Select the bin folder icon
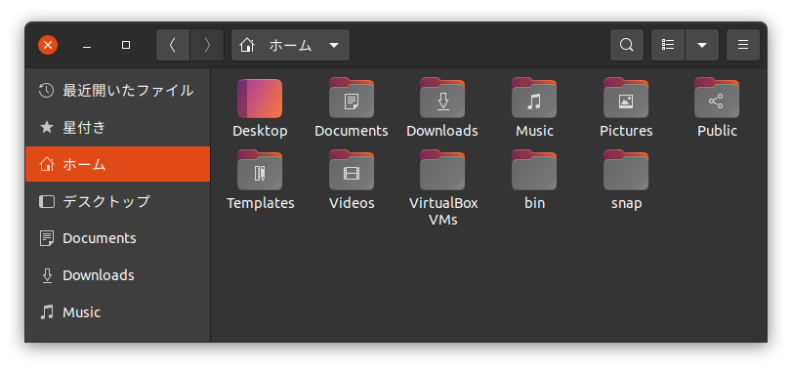The width and height of the screenshot is (792, 370). 534,171
